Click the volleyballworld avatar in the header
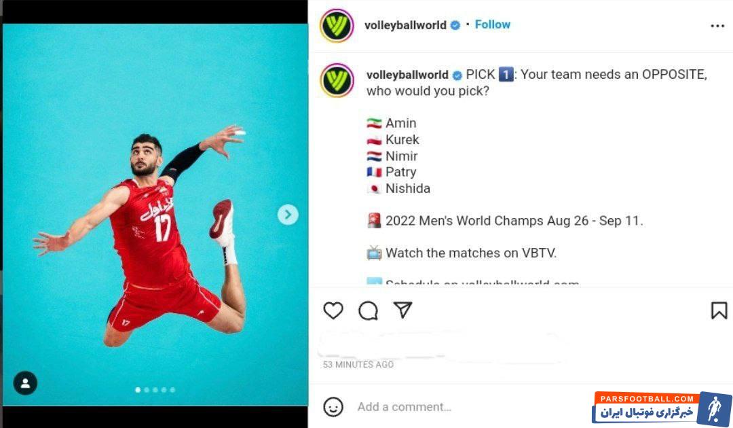 [337, 26]
